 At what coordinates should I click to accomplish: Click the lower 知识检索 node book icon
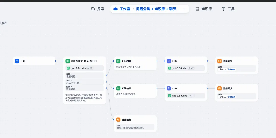118,88
